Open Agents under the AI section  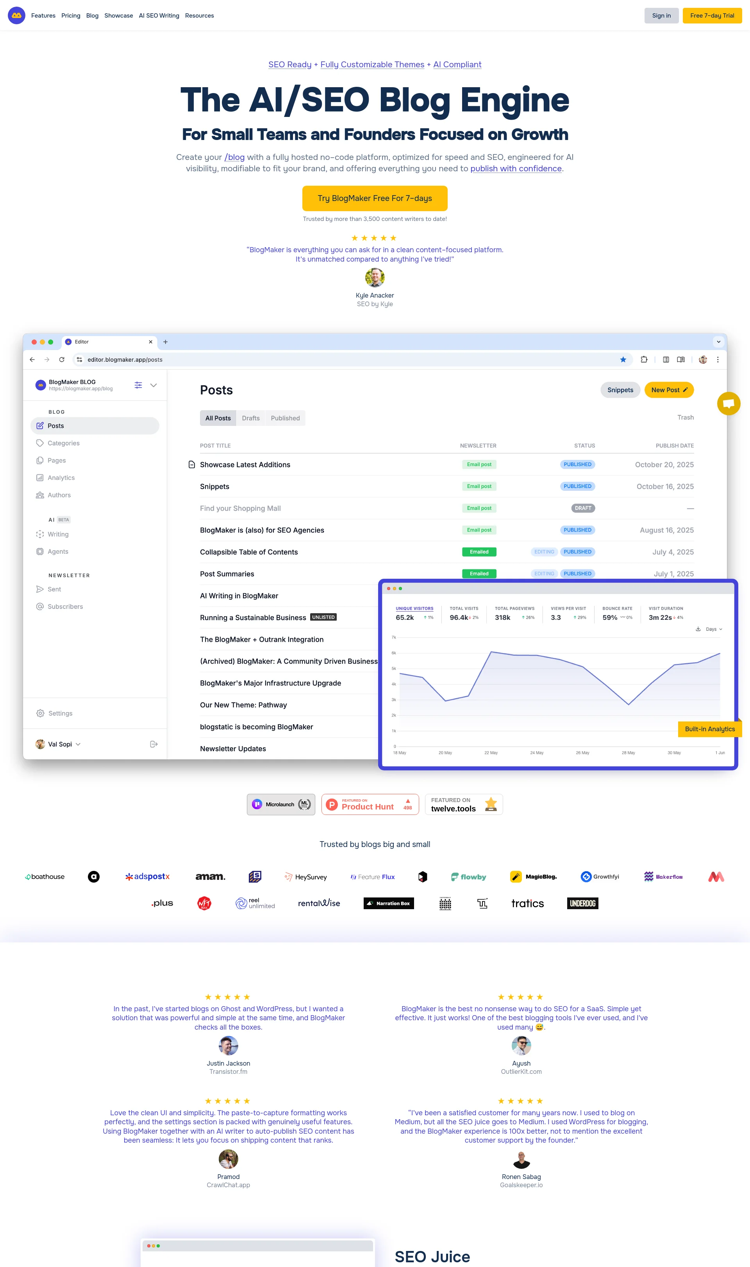tap(57, 551)
